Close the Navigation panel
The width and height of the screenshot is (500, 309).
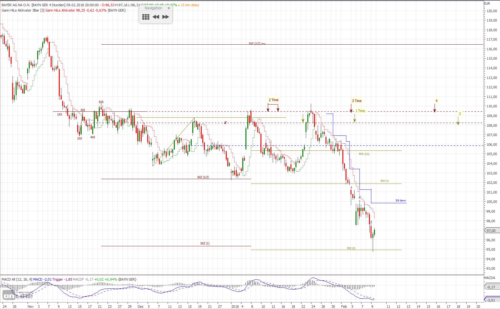[x=169, y=8]
